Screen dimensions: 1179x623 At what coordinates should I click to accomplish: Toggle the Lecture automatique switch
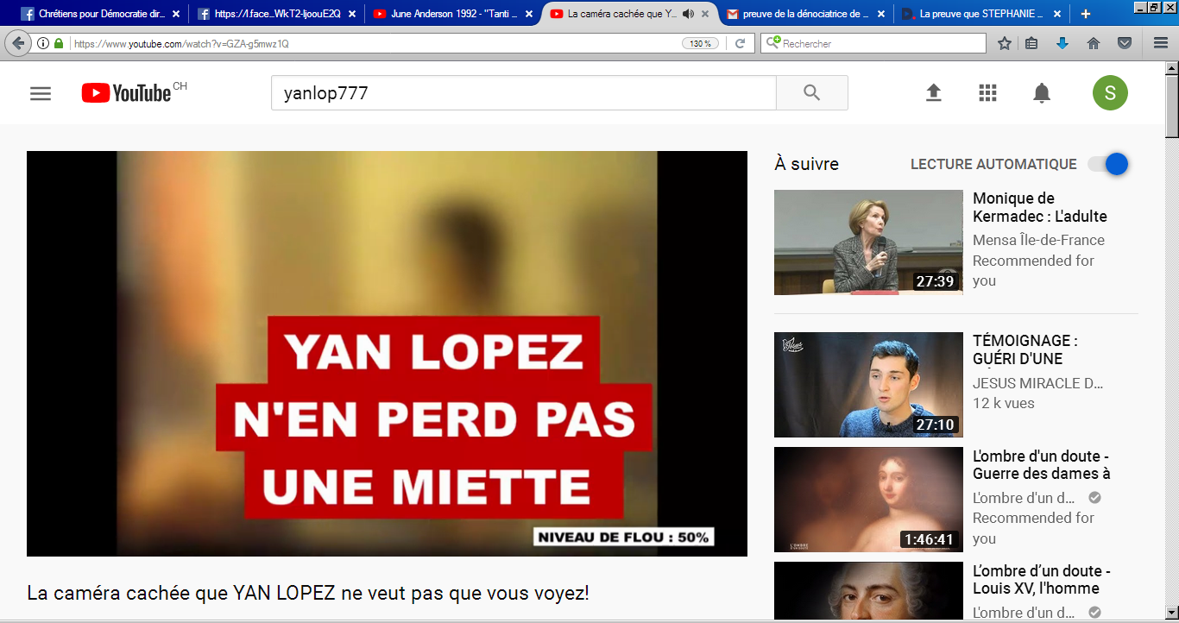1108,164
